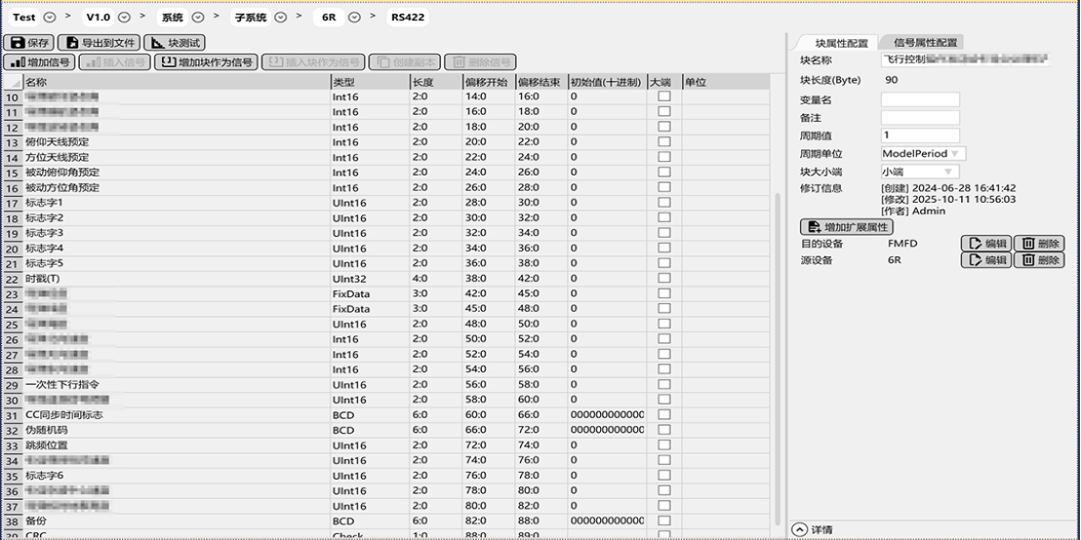Viewport: 1081px width, 540px height.
Task: Click 增加块作为信号 add block as signal
Action: 206,62
